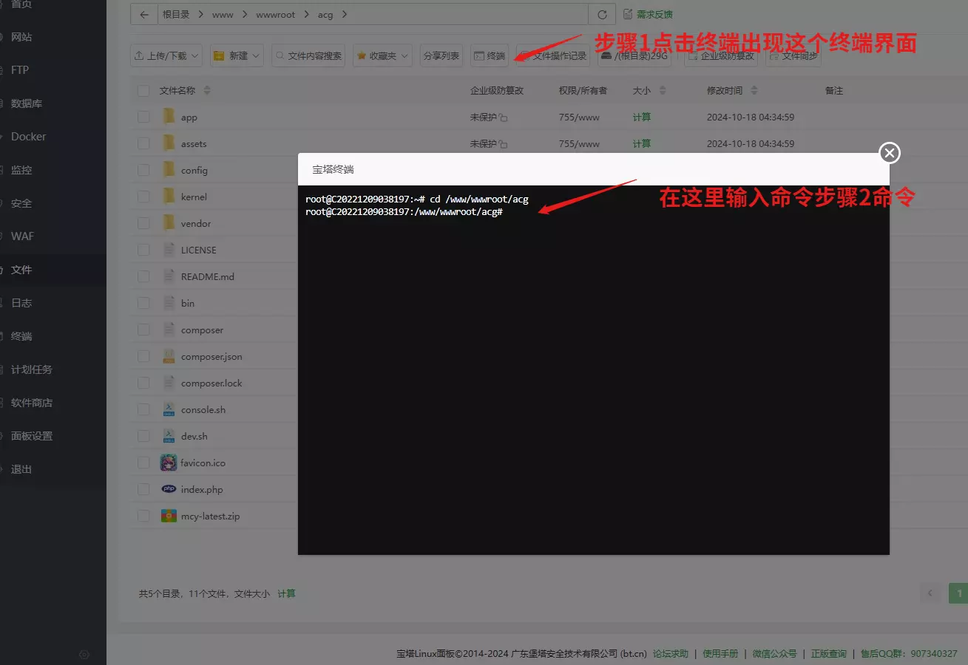Viewport: 968px width, 665px height.
Task: Check the box for app folder
Action: [x=143, y=117]
